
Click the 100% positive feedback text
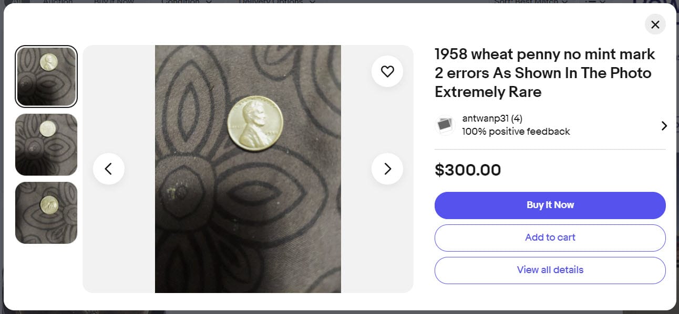516,132
